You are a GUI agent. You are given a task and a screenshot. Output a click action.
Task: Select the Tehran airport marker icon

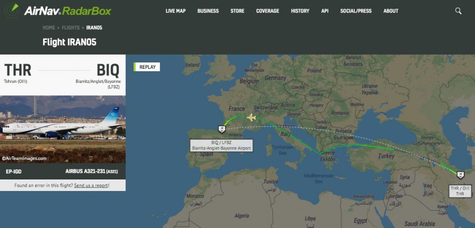pos(461,174)
